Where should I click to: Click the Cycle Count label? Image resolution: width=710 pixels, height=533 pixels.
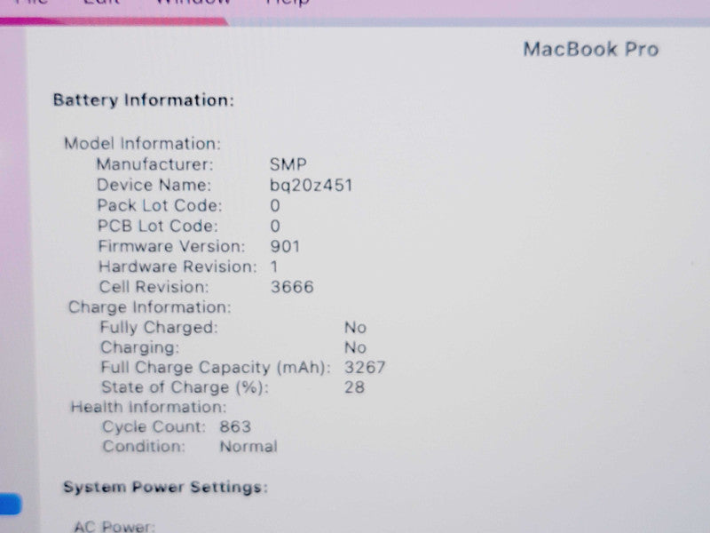(154, 427)
